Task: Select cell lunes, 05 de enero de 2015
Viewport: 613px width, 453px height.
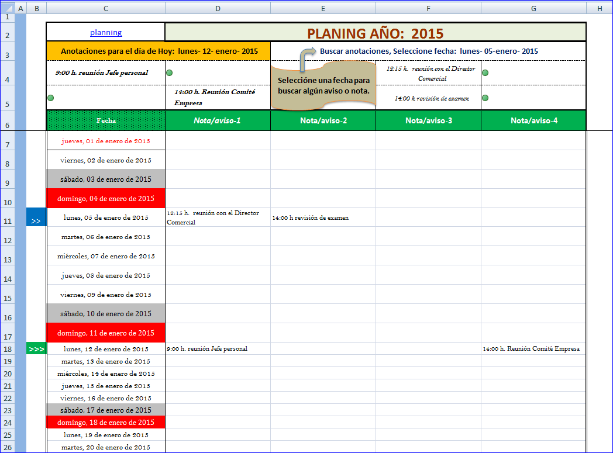Action: [x=106, y=217]
